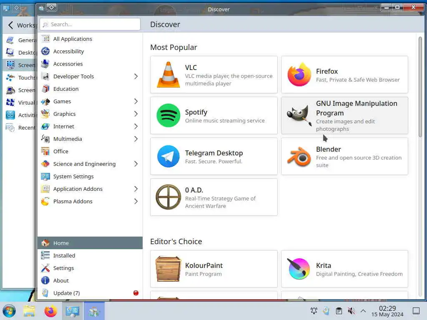The width and height of the screenshot is (427, 320).
Task: Click the 0 A.D. circular emblem icon
Action: [168, 197]
